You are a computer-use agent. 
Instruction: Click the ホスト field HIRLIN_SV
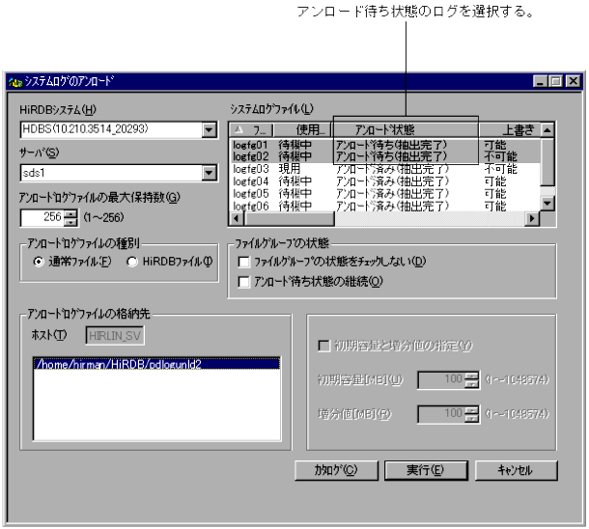pos(115,336)
